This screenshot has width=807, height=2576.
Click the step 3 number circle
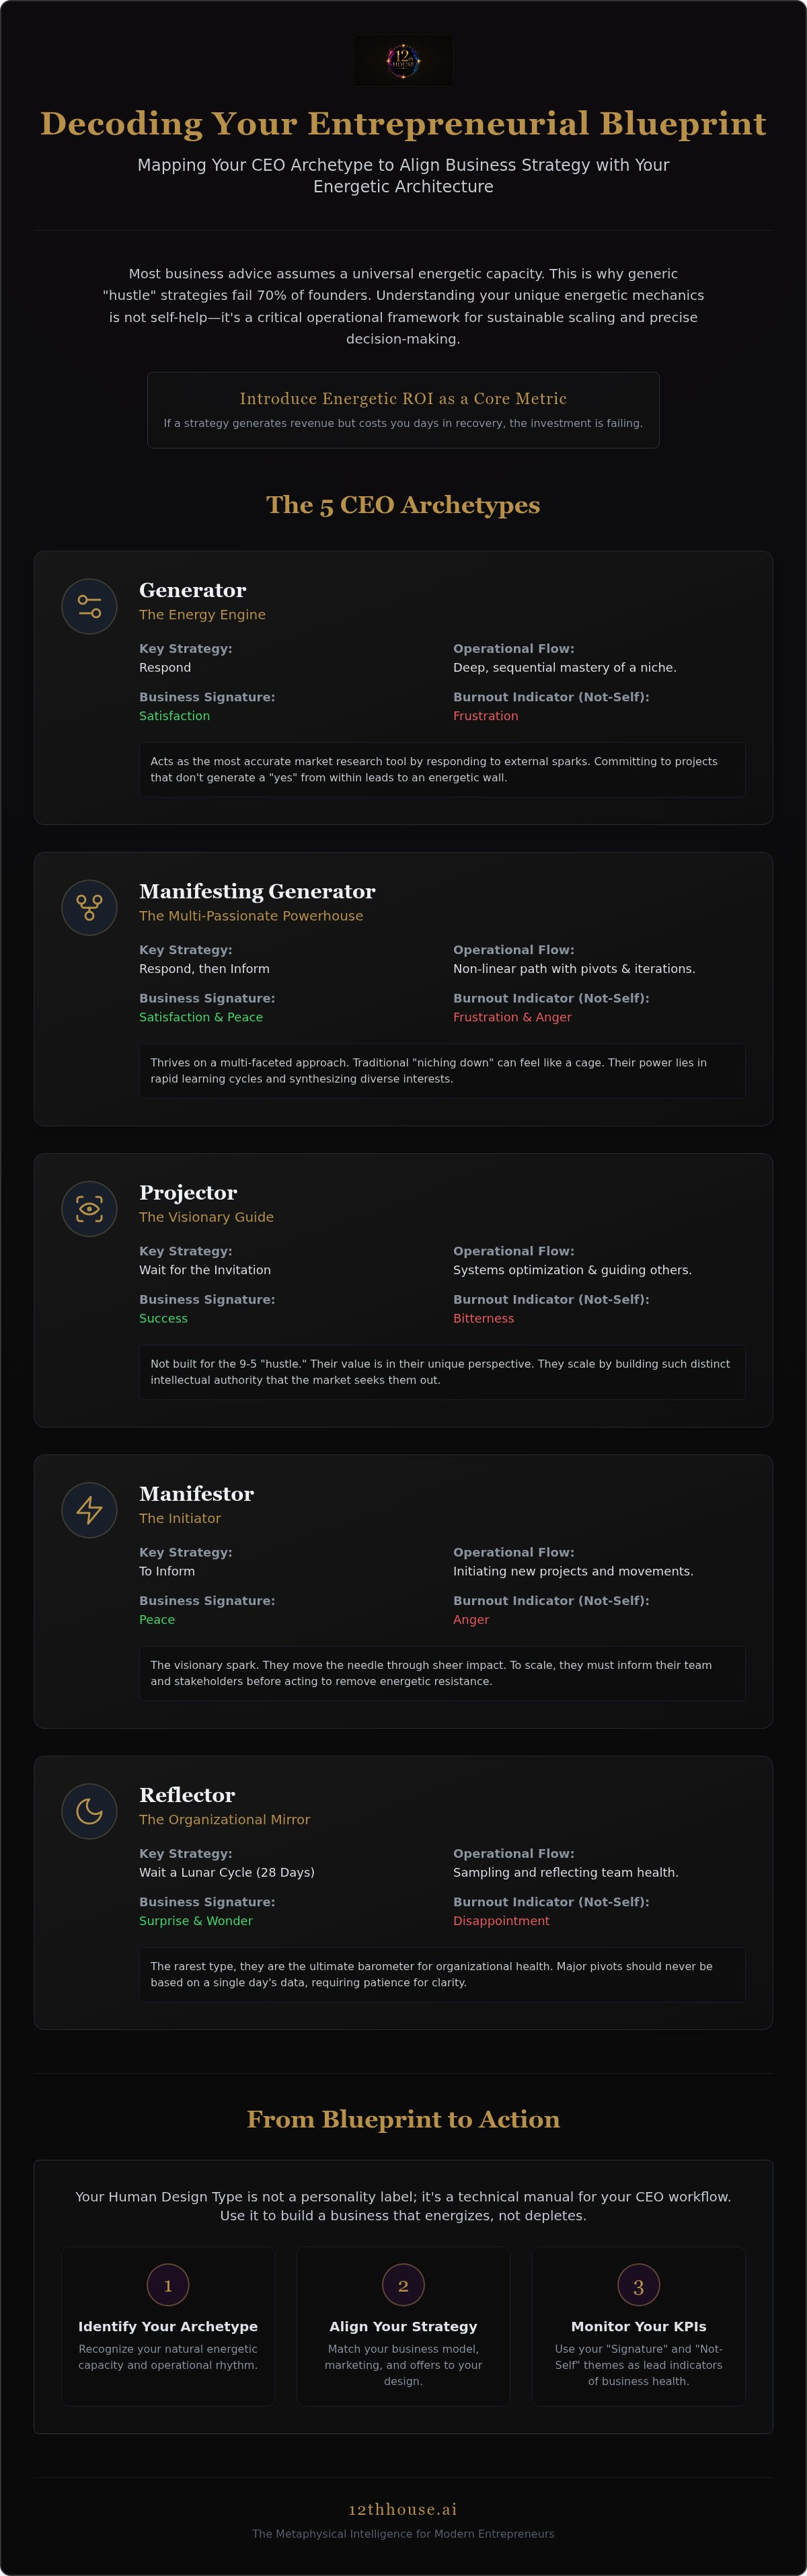[638, 2284]
